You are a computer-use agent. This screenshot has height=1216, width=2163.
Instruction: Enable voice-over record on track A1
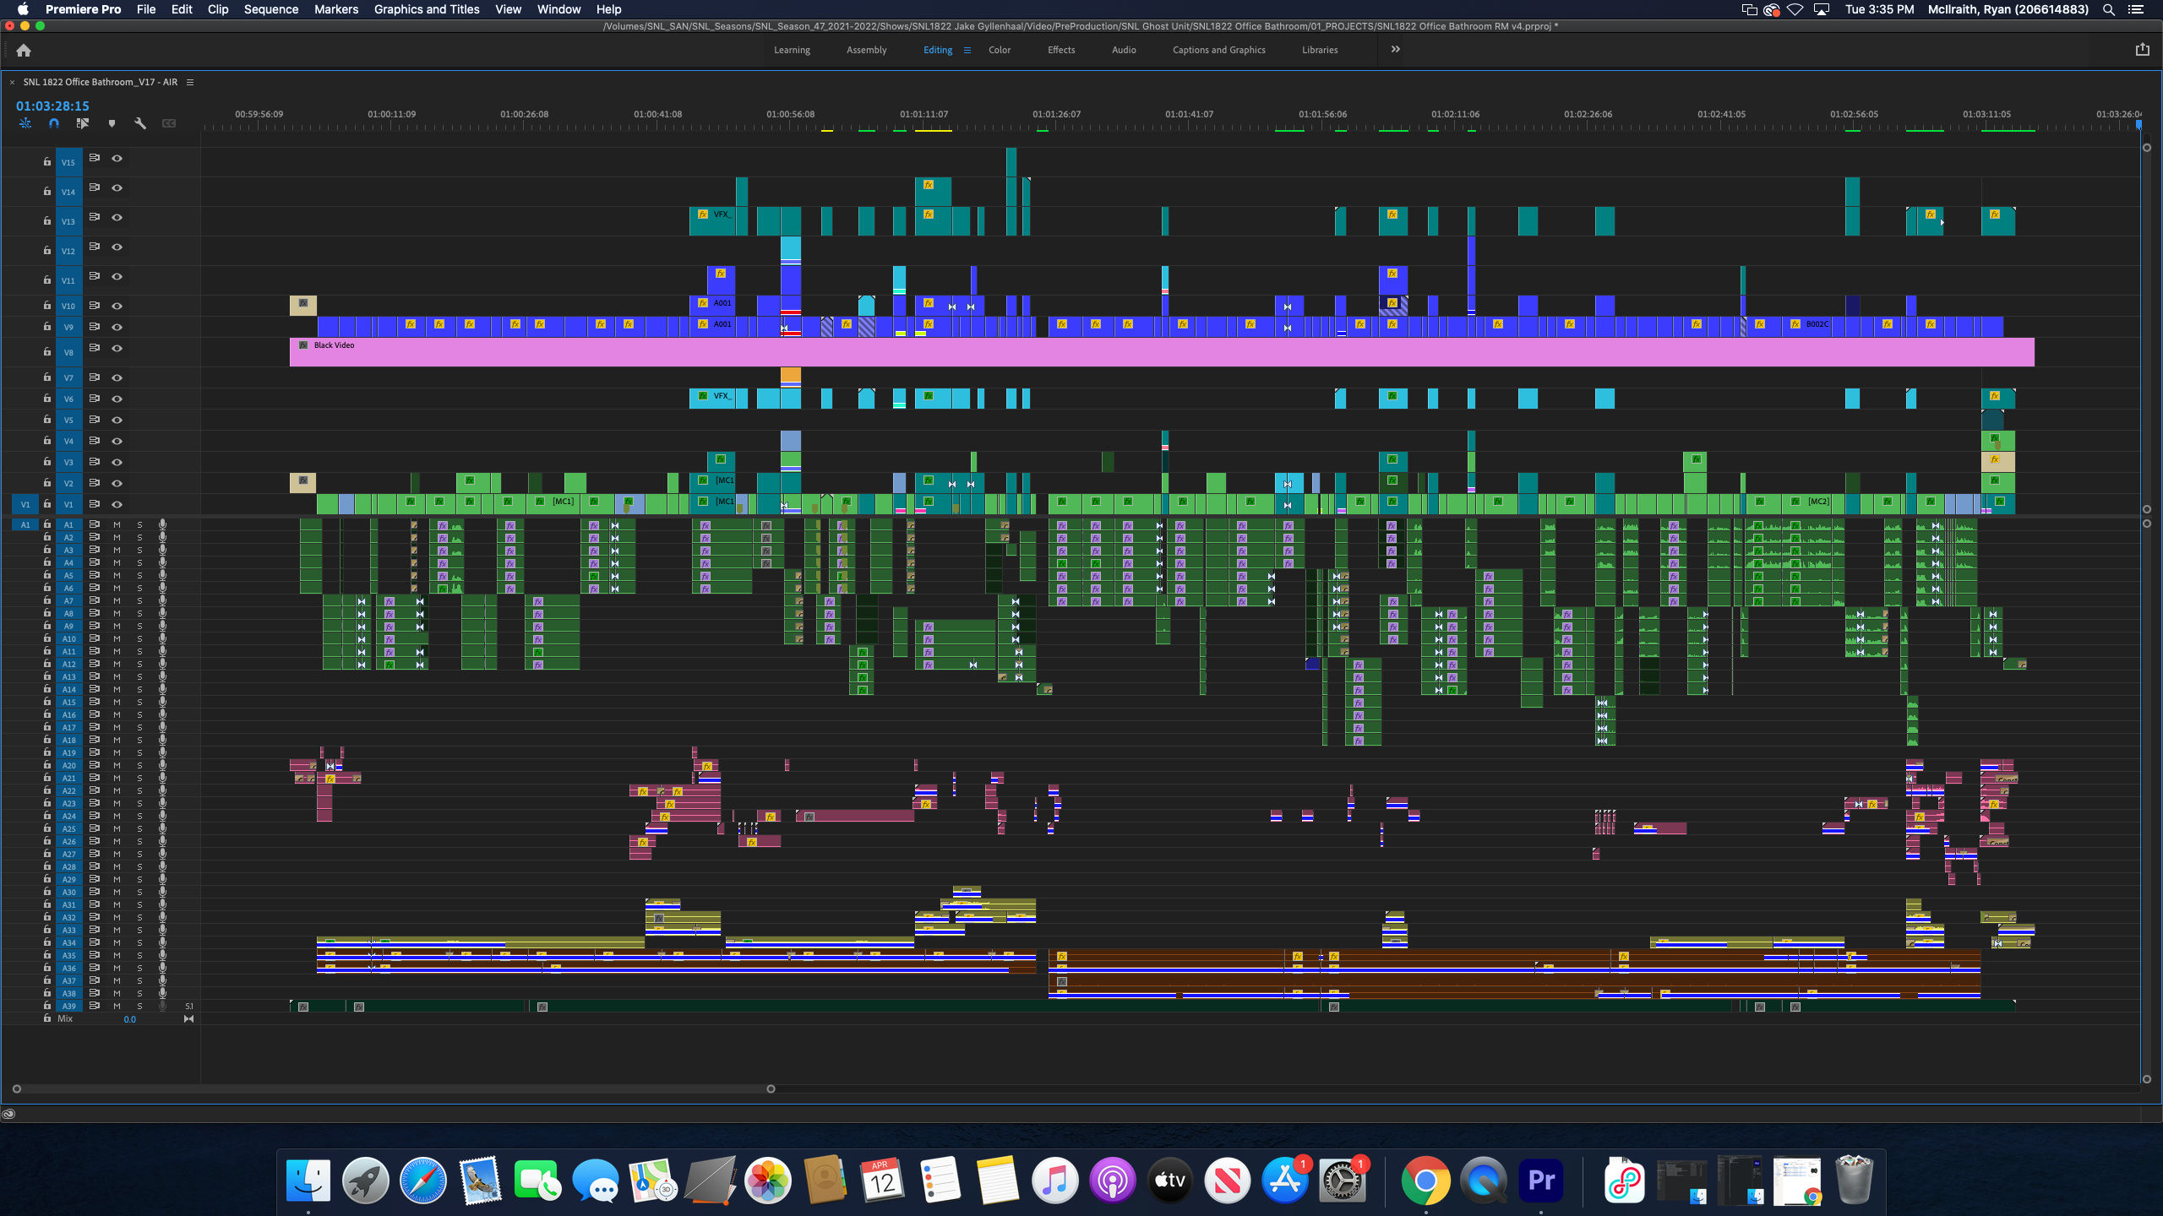[x=162, y=524]
